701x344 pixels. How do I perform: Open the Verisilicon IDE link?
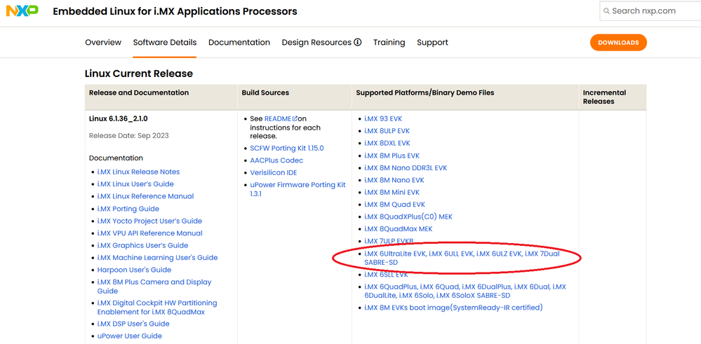[274, 173]
